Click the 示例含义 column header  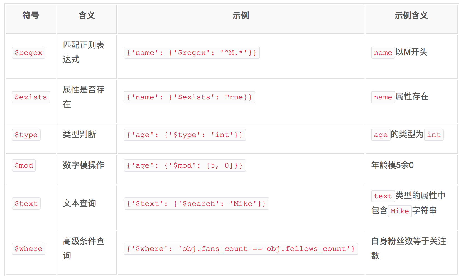(411, 16)
